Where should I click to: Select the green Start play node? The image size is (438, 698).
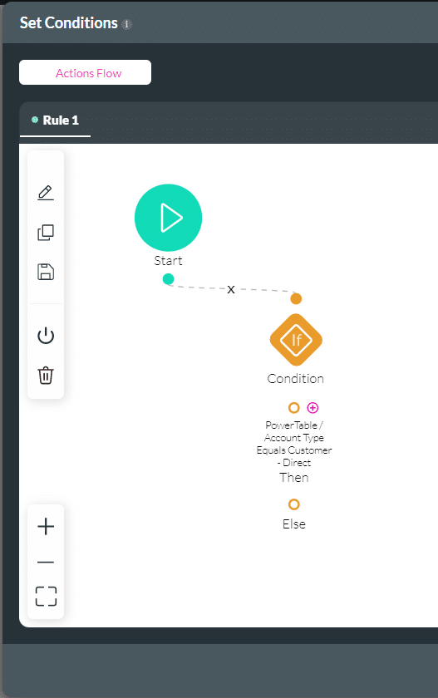[168, 217]
